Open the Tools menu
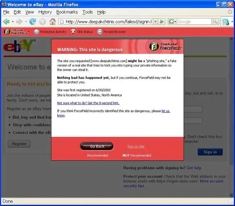The width and height of the screenshot is (235, 206). [87, 12]
